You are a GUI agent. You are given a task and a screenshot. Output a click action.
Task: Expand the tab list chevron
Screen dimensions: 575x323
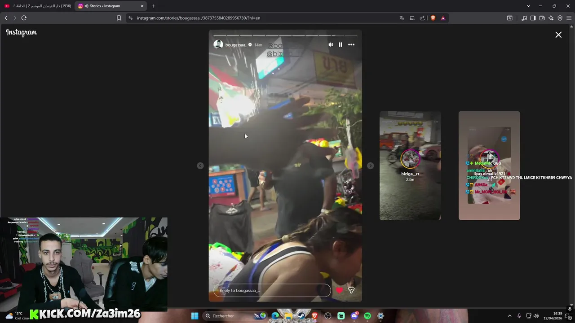(528, 6)
